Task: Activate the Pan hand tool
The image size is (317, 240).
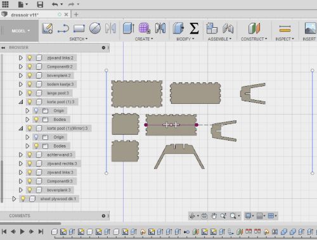Action: [214, 216]
